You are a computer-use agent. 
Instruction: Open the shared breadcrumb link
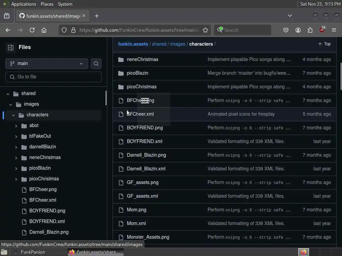159,44
